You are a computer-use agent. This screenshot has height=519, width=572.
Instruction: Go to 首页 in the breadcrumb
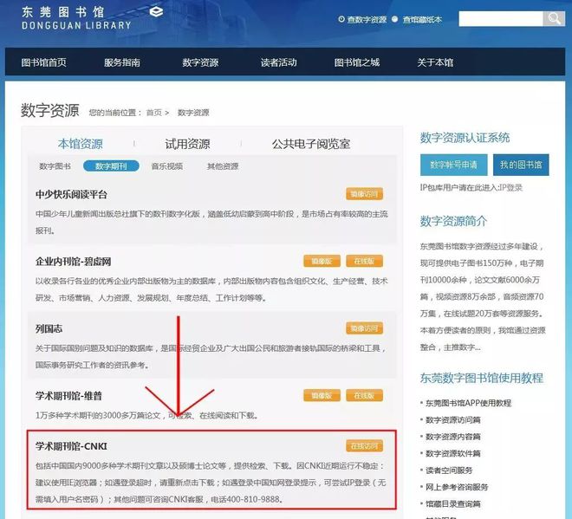point(154,113)
